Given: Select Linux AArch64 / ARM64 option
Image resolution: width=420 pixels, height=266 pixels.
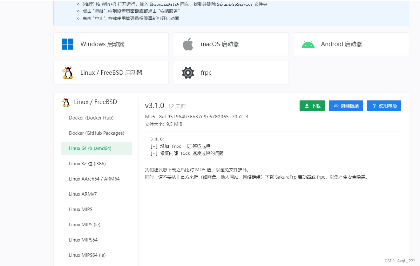Looking at the screenshot, I should click(94, 179).
